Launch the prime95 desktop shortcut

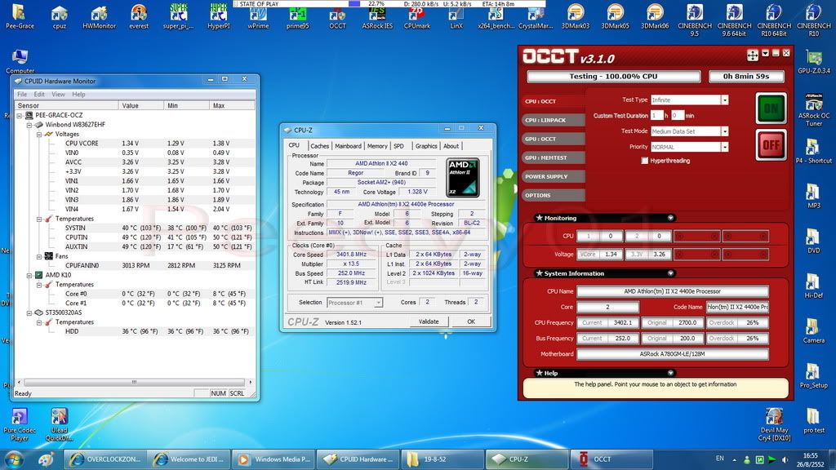297,19
